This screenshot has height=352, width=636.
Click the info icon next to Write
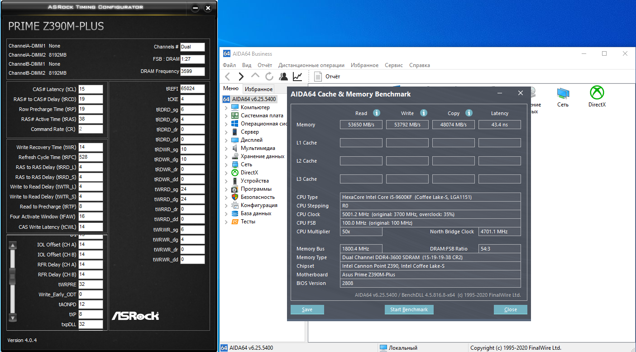424,113
